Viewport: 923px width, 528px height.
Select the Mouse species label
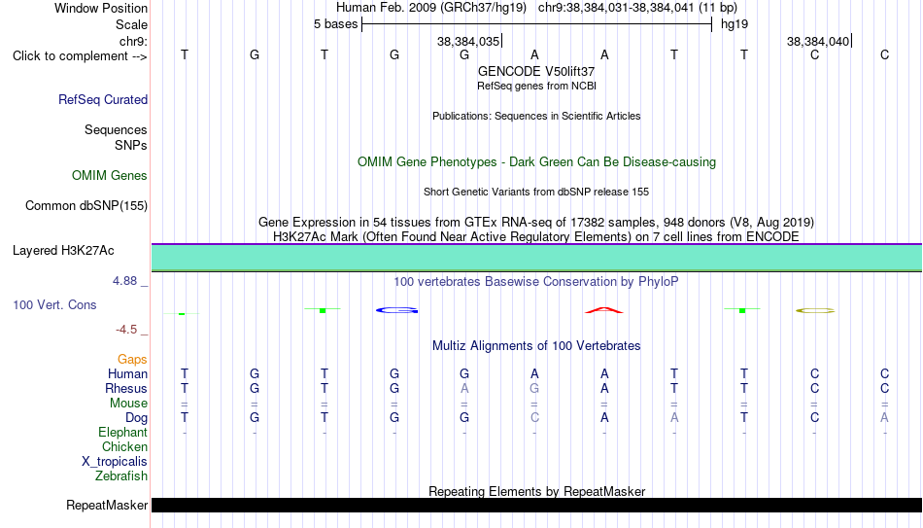coord(128,404)
